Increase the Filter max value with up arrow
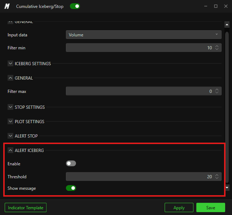The height and width of the screenshot is (215, 232). coord(217,90)
